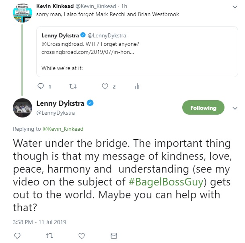View tweet activity analytics icon
The height and width of the screenshot is (243, 245).
tap(137, 86)
